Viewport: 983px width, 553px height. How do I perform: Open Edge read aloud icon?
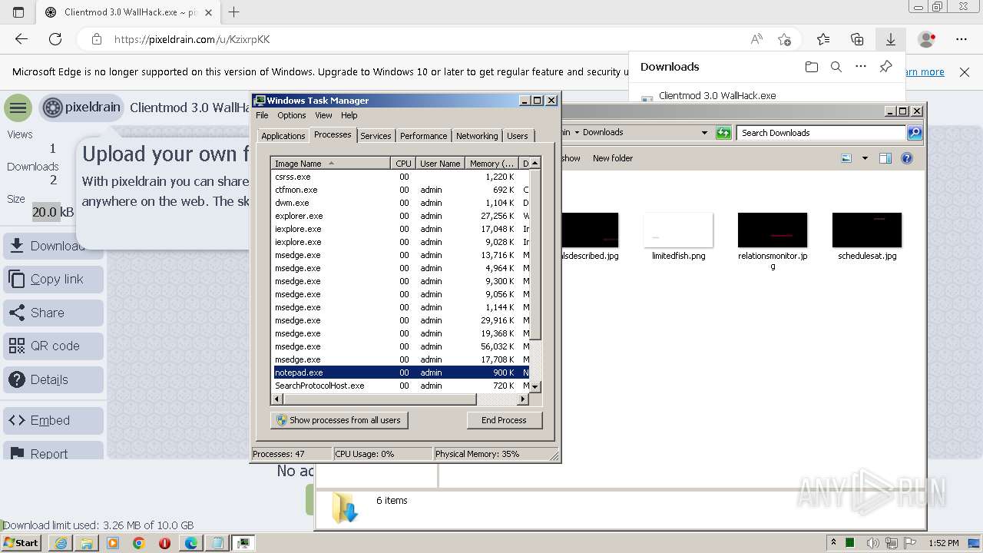click(x=756, y=39)
